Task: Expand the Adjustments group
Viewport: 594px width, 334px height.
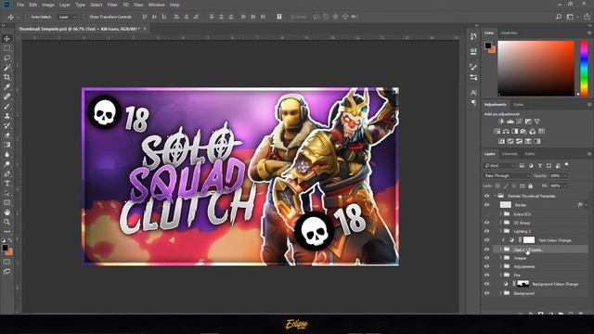Action: point(500,266)
